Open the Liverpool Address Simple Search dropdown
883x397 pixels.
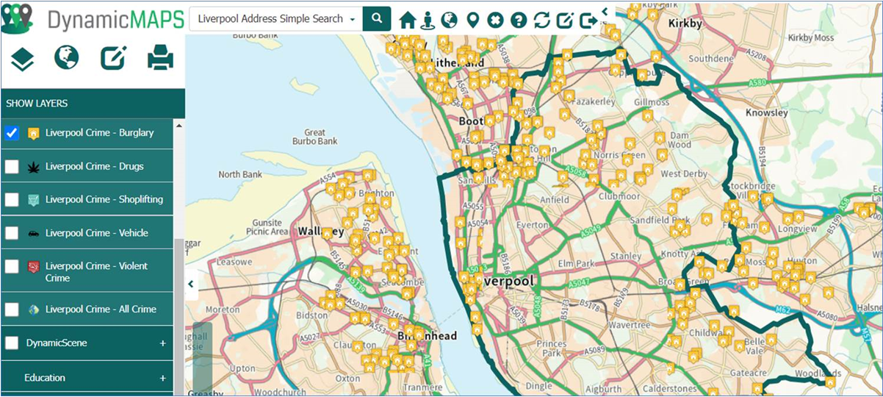pyautogui.click(x=276, y=18)
